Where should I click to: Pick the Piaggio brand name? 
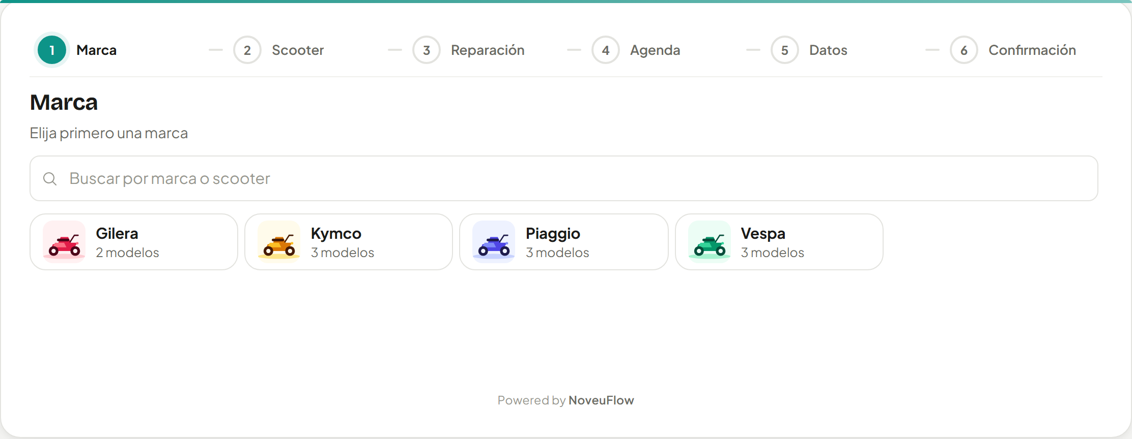(x=553, y=234)
